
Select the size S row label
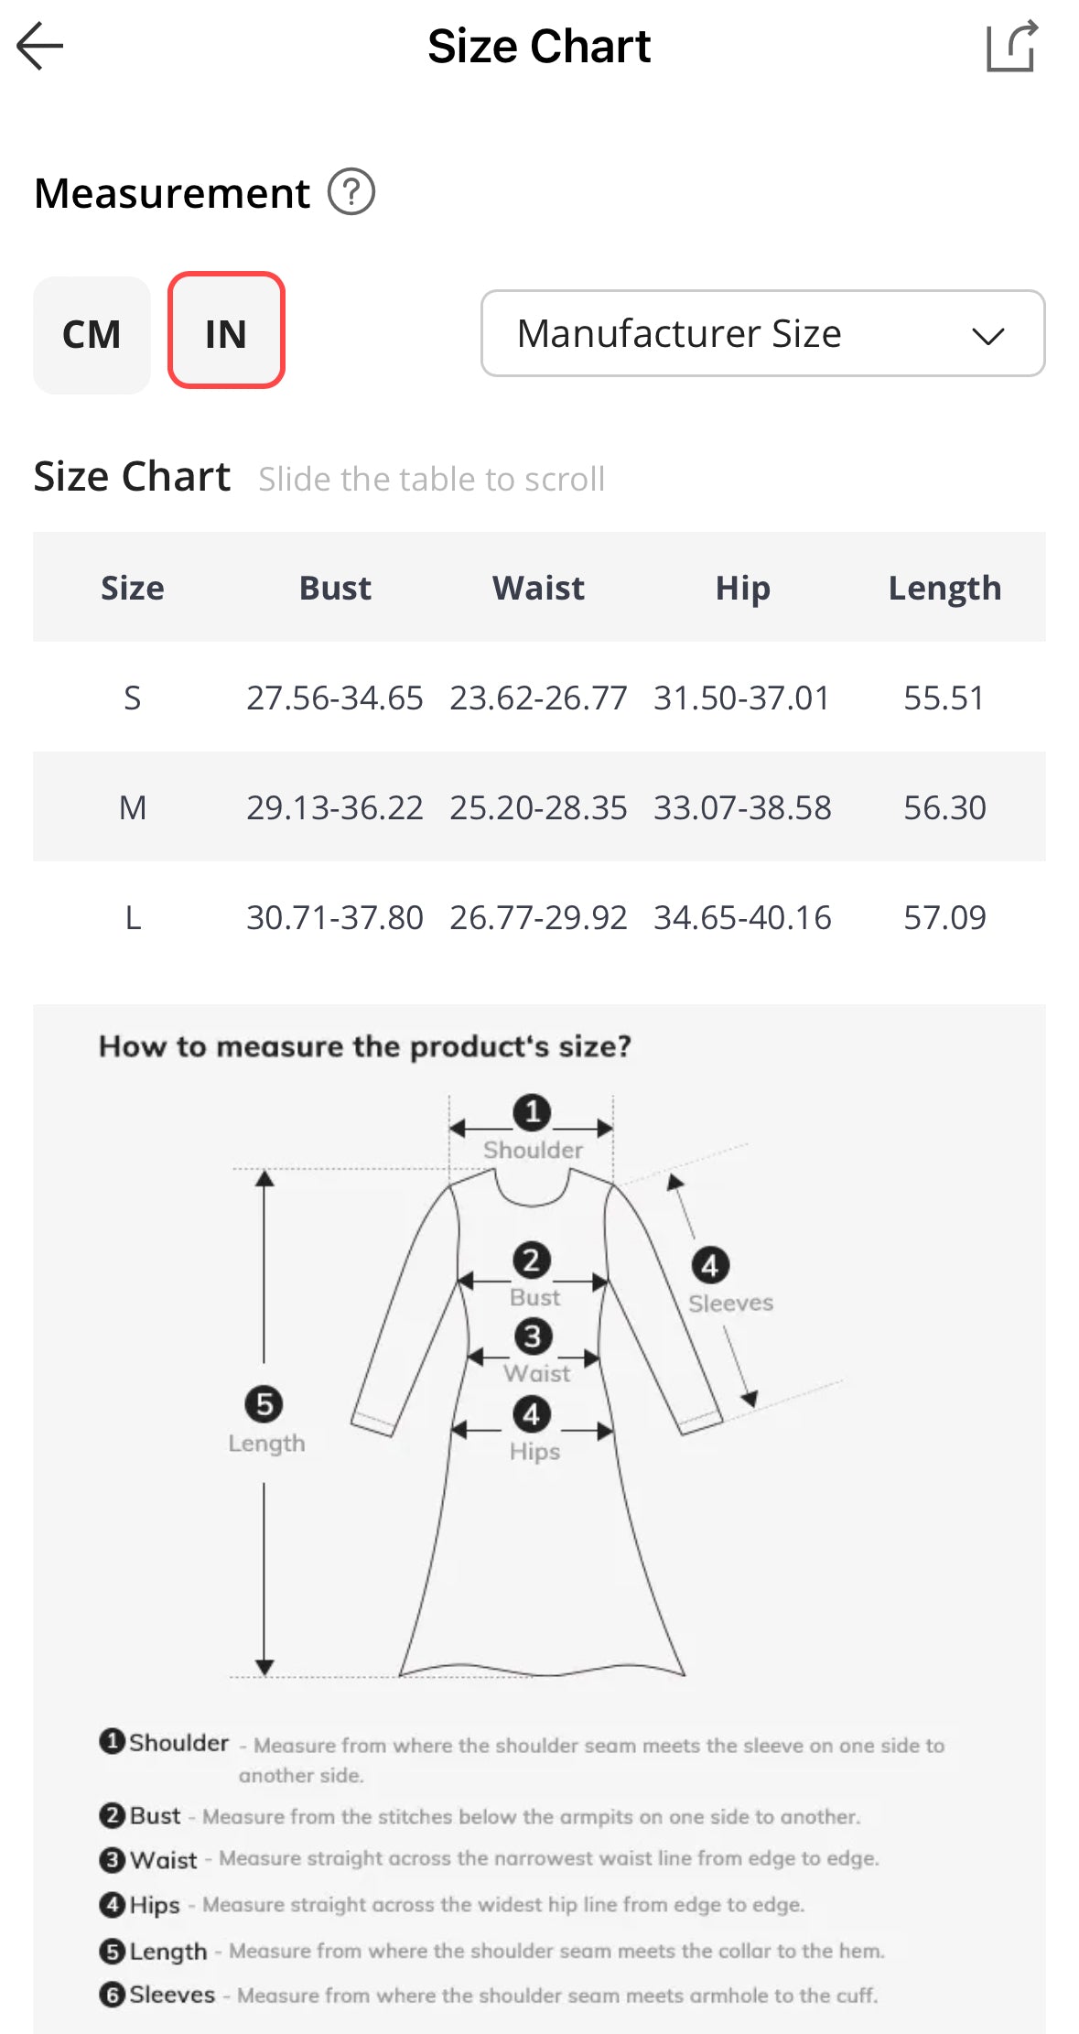click(133, 698)
